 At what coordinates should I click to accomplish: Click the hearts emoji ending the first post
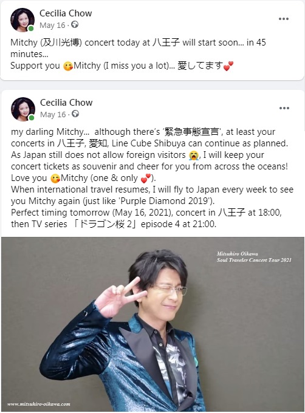pos(228,66)
